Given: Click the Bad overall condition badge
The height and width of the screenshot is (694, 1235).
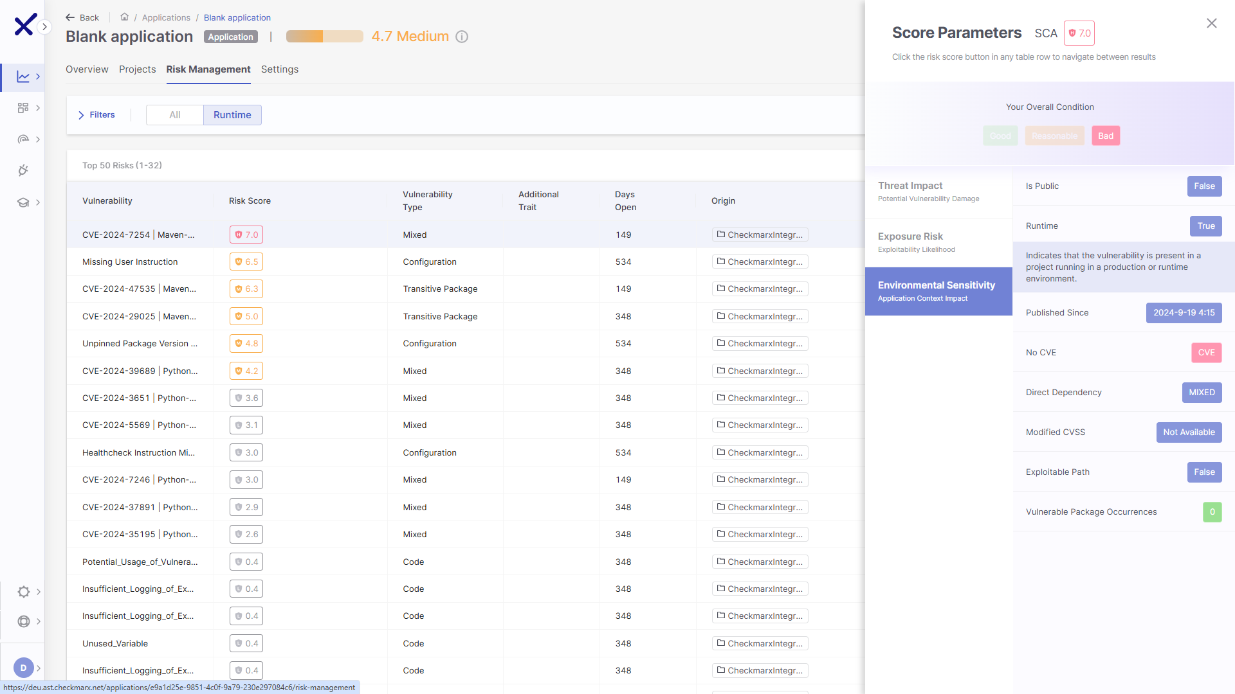Looking at the screenshot, I should click(x=1105, y=136).
